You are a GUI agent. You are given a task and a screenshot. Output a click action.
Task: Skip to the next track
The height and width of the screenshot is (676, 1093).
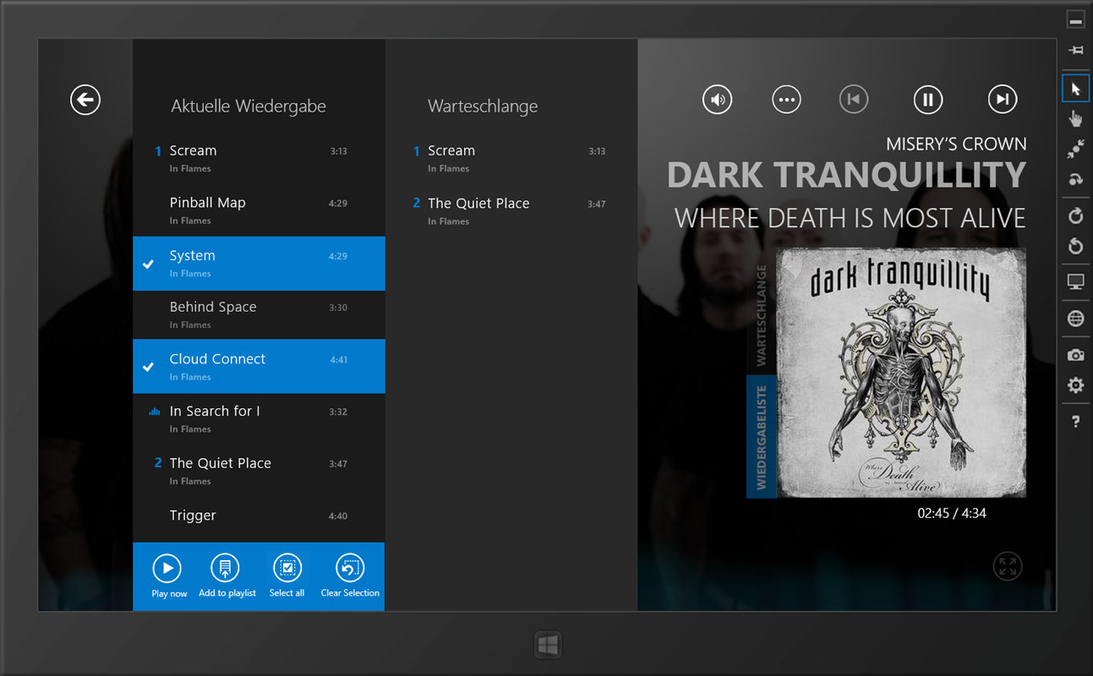[x=1002, y=100]
